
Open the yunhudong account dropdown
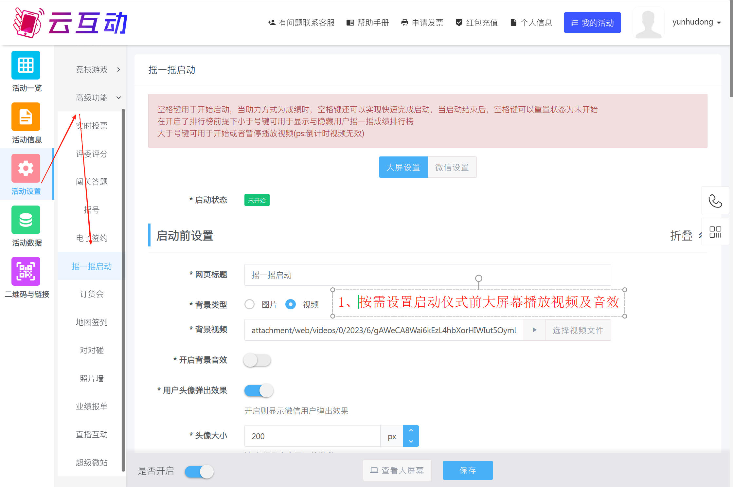tap(696, 22)
